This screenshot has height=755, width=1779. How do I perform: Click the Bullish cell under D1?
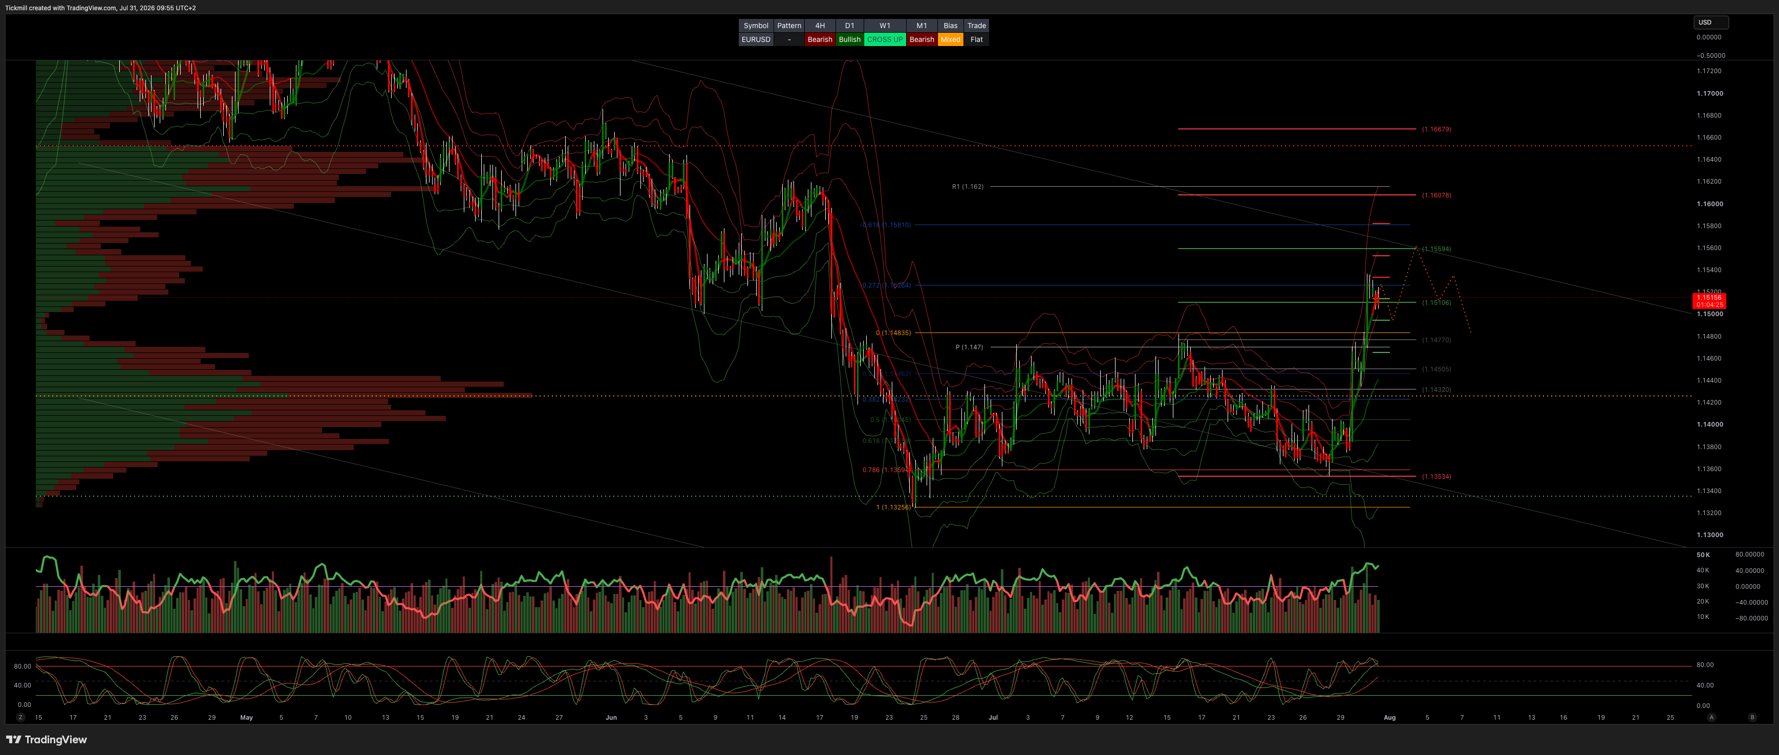[x=849, y=39]
